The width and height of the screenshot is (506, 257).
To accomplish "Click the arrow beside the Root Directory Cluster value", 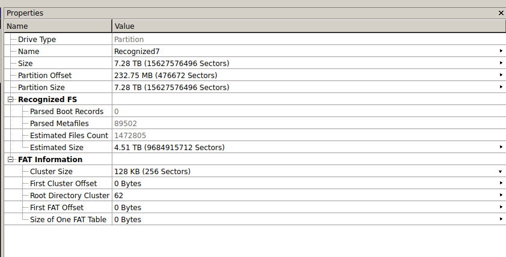I will (501, 195).
